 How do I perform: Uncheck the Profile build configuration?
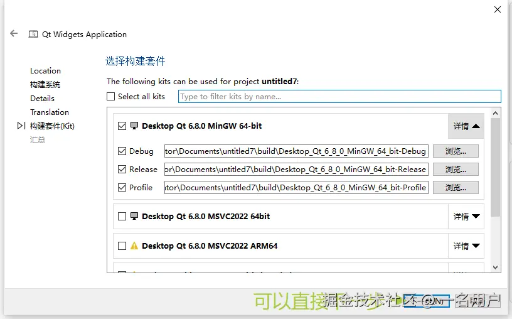122,188
